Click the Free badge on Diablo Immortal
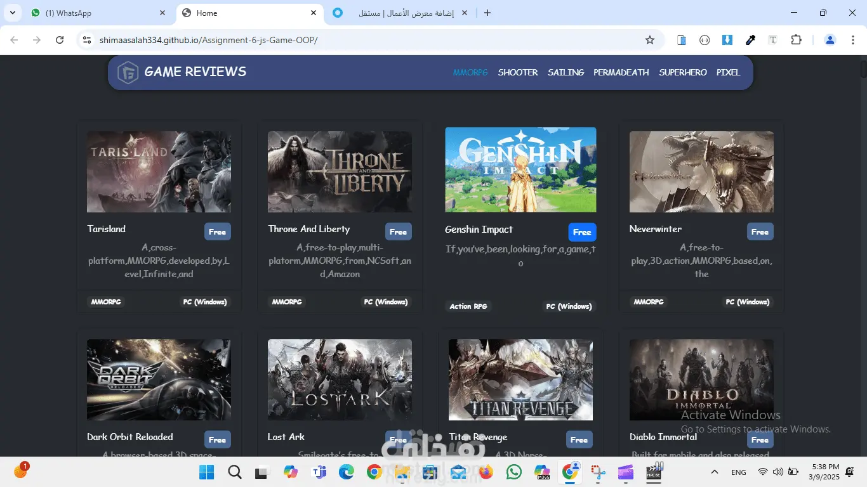This screenshot has height=487, width=867. coord(760,439)
